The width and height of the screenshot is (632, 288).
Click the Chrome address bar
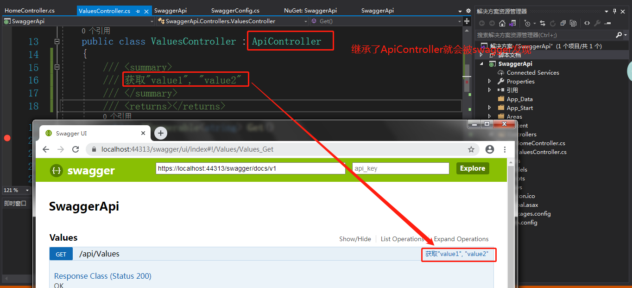pos(284,149)
